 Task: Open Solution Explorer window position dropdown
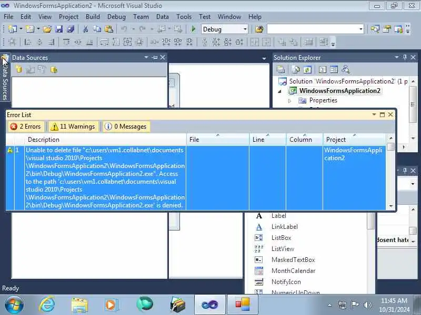tap(397, 57)
